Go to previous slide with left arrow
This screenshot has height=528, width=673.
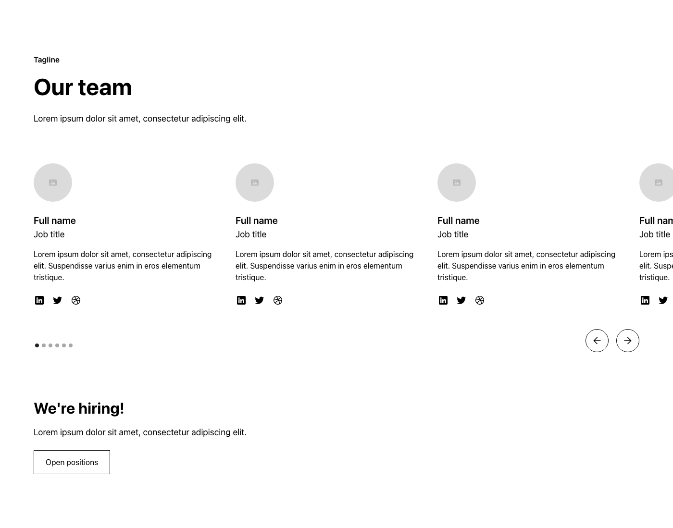[x=597, y=341]
